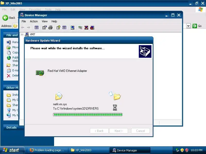The height and width of the screenshot is (154, 206).
Task: Open the Help menu in Device Manager
Action: click(x=54, y=21)
